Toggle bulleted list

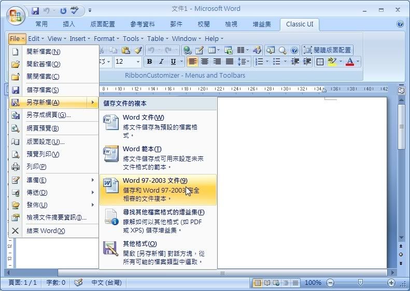[277, 62]
